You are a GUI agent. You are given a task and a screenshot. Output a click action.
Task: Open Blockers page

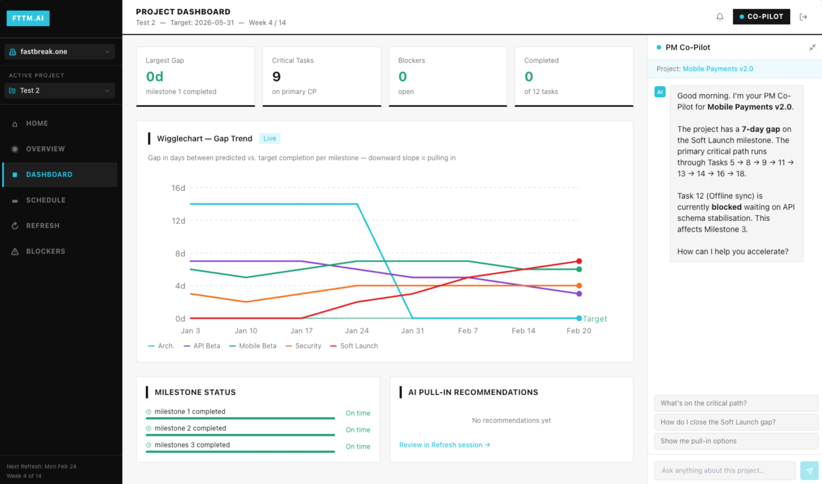[60, 251]
